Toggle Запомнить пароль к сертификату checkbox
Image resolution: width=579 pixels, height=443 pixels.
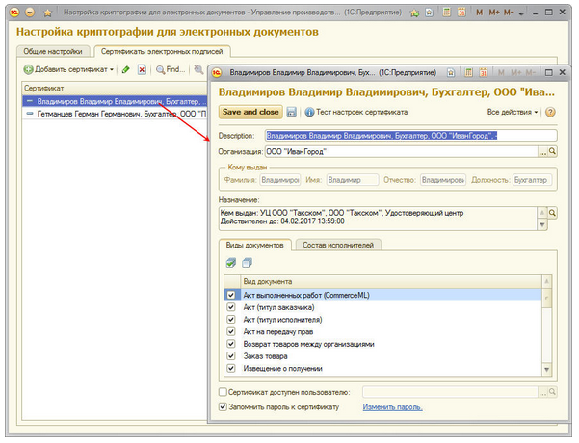point(223,406)
